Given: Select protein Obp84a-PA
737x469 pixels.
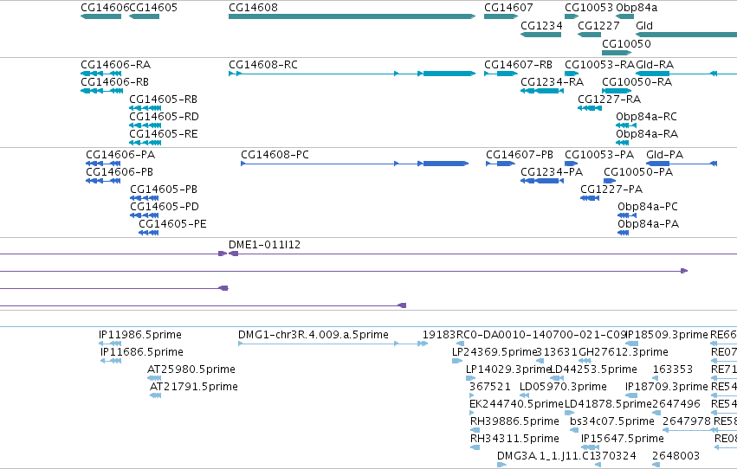Looking at the screenshot, I should (x=624, y=233).
